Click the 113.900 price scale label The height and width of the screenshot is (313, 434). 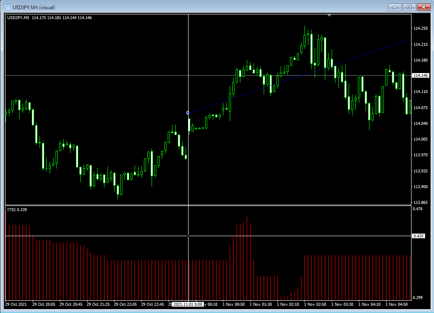click(x=420, y=187)
